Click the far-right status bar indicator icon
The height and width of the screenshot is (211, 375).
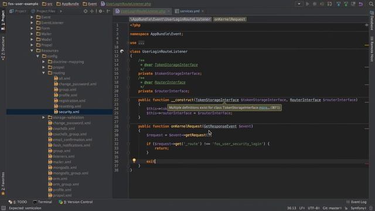tap(371, 208)
